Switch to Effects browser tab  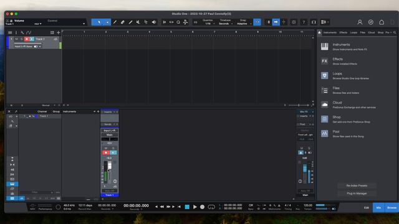click(343, 32)
